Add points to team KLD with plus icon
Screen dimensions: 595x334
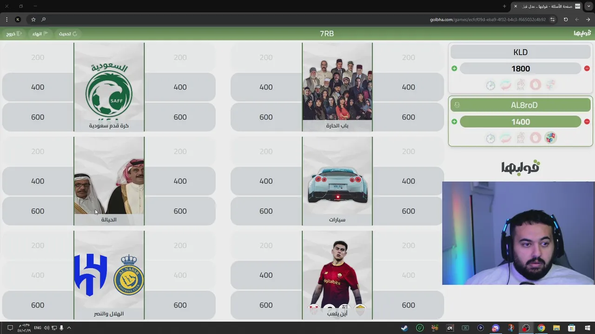(454, 69)
